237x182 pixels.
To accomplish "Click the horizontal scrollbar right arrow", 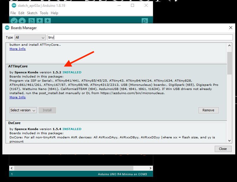I will click(x=150, y=168).
